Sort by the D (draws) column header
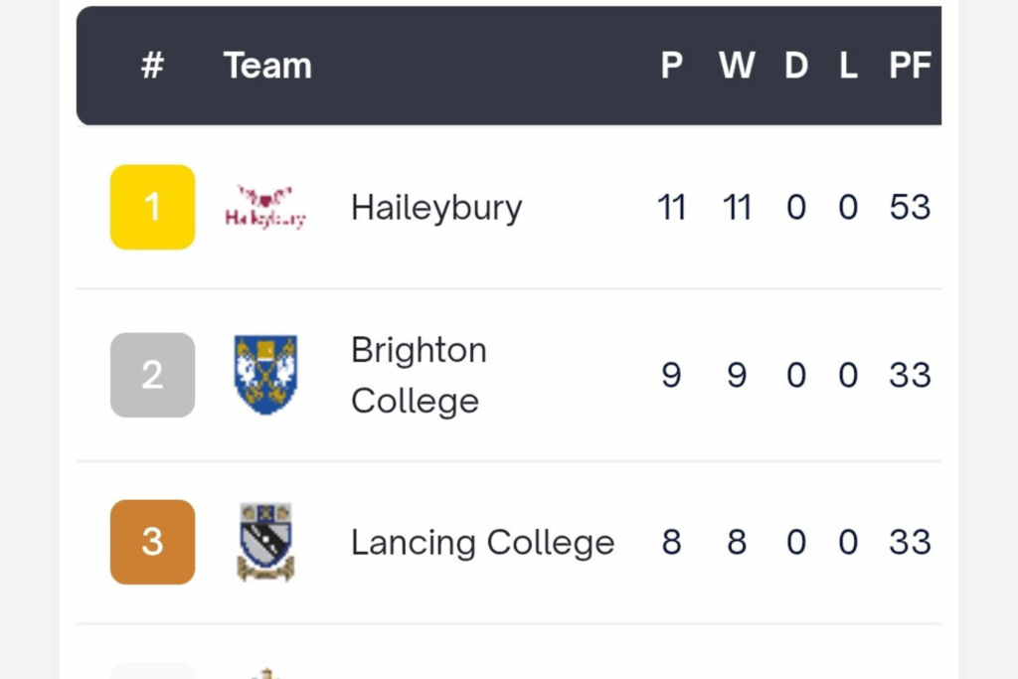1018x679 pixels. [x=796, y=66]
